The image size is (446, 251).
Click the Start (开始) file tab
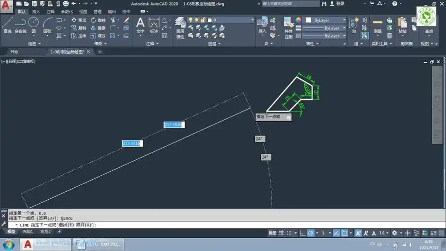(x=15, y=52)
